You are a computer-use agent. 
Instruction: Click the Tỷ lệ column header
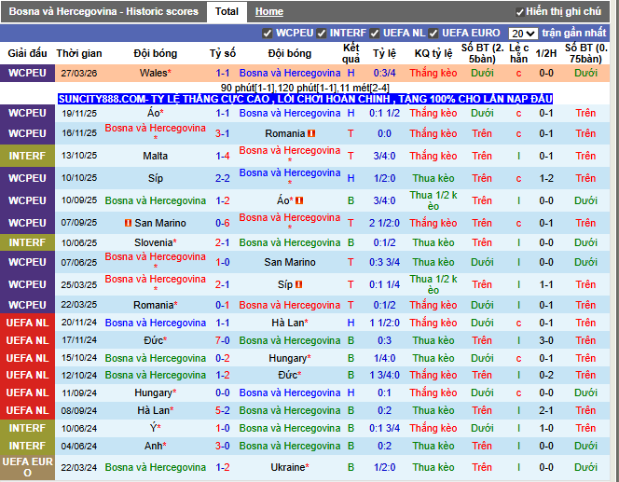pyautogui.click(x=384, y=54)
